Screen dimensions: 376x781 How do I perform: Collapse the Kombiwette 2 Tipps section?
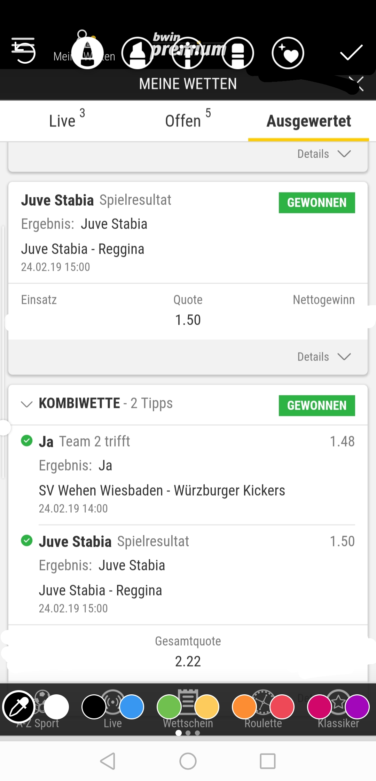(27, 404)
